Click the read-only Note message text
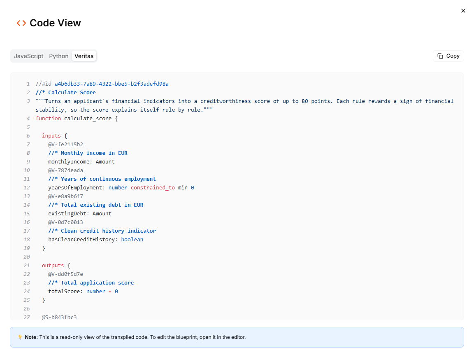 coord(135,337)
